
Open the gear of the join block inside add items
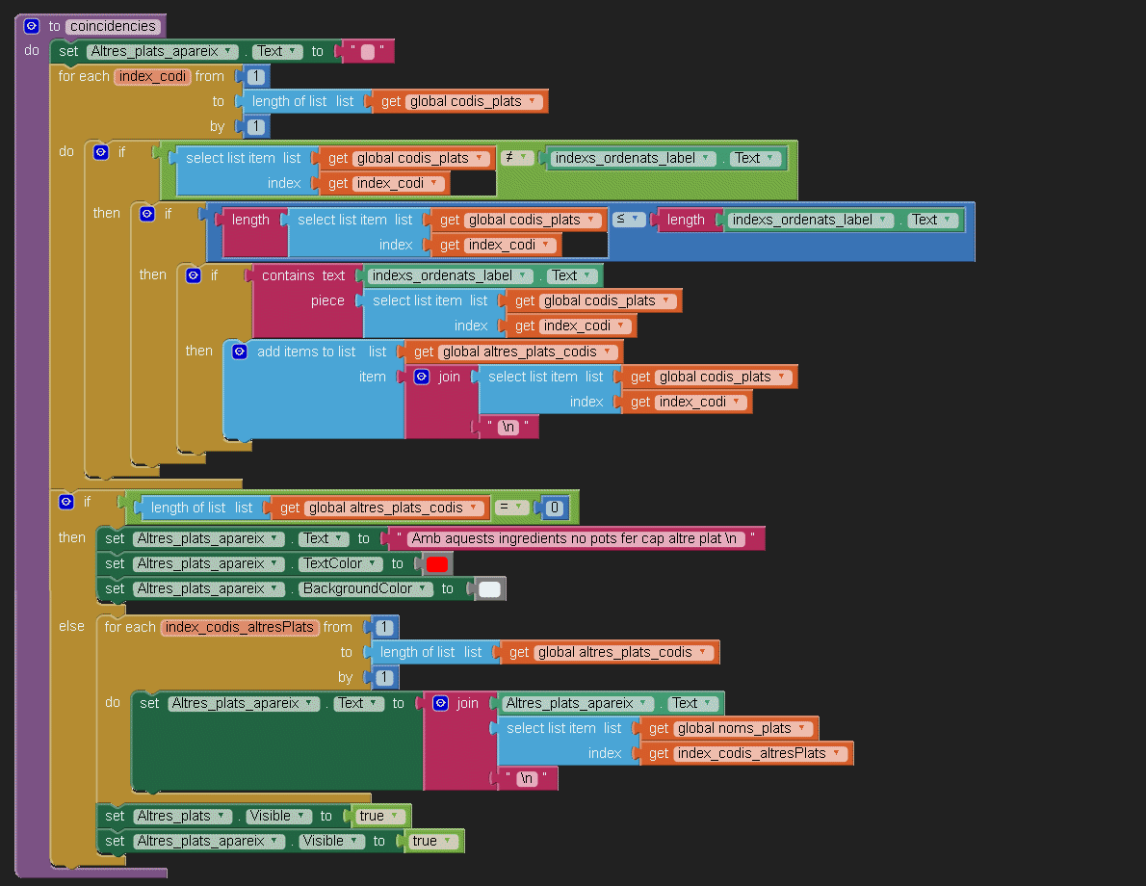422,377
